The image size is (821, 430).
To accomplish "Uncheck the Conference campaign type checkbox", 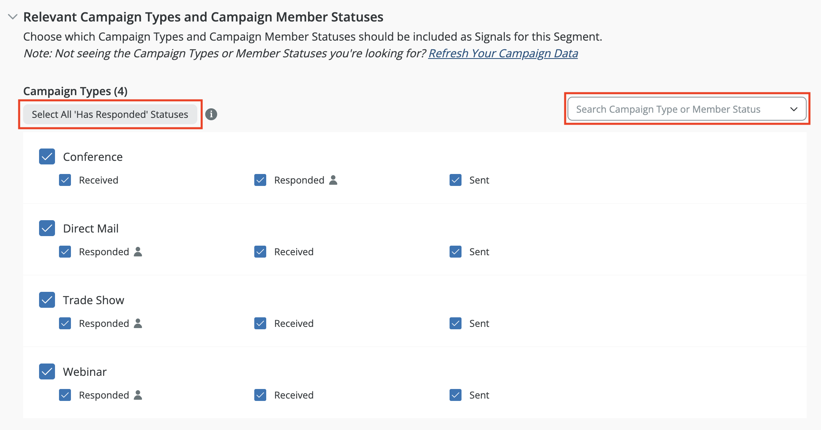I will (x=47, y=156).
